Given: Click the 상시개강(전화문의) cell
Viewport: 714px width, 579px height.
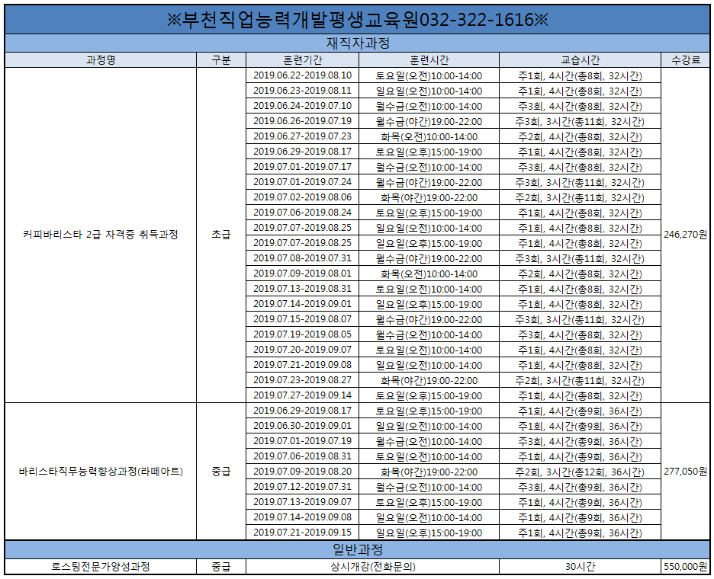Looking at the screenshot, I should coord(373,567).
